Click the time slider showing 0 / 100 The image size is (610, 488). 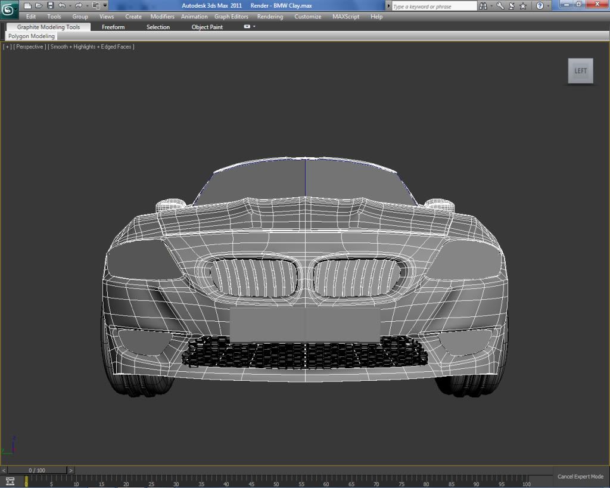tap(37, 470)
